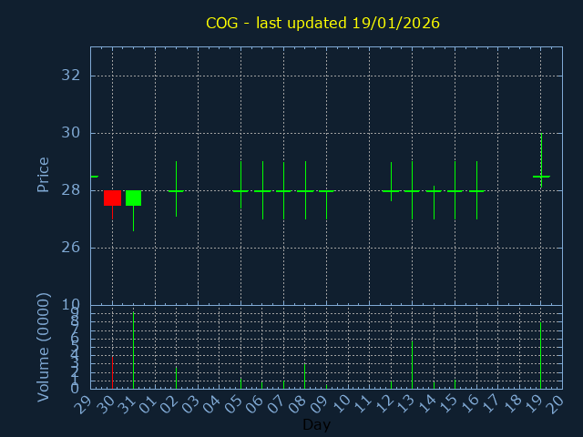Screen dimensions: 583x437
Task: Select the volume bar on day 13
Action: pos(412,364)
